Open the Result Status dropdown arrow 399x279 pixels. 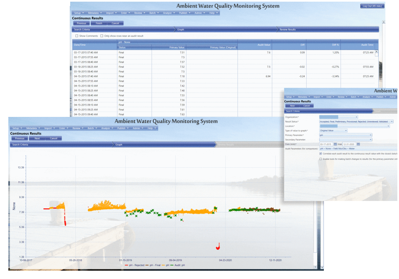click(392, 122)
